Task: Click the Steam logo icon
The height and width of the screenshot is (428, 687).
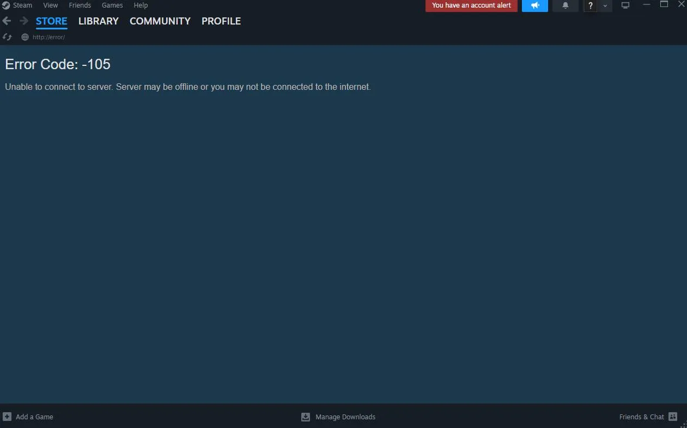Action: pyautogui.click(x=6, y=5)
